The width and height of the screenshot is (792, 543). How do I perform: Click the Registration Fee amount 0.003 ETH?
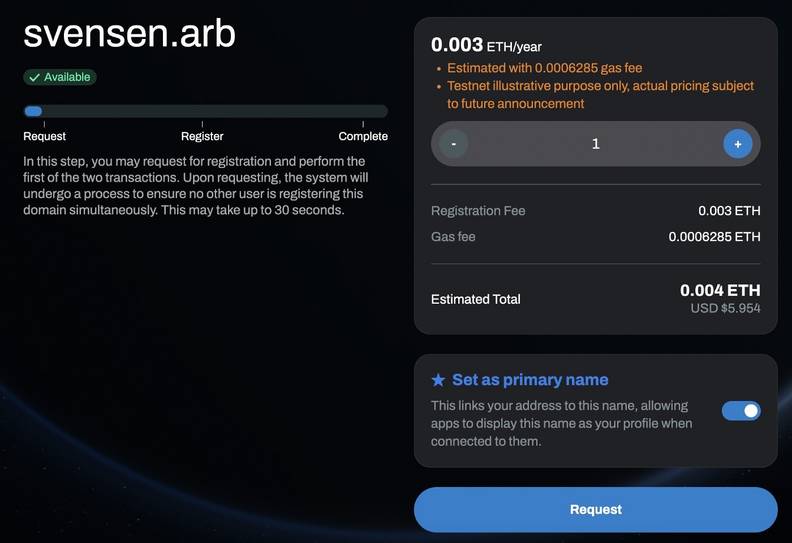tap(729, 211)
